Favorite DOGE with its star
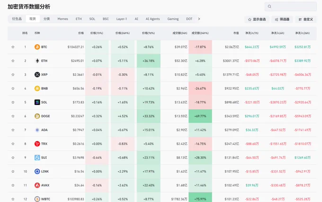The width and height of the screenshot is (322, 202). (13, 116)
